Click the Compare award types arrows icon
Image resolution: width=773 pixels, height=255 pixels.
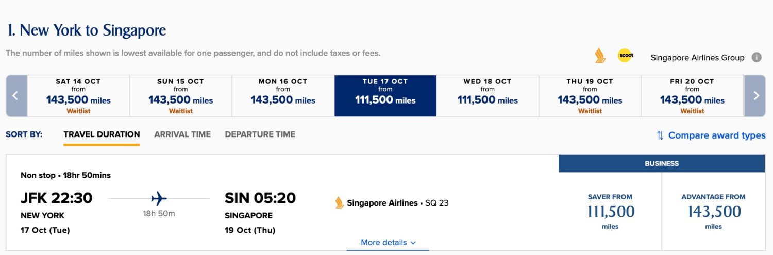[660, 135]
